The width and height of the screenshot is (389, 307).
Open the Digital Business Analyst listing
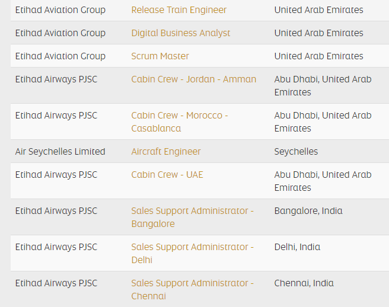180,33
